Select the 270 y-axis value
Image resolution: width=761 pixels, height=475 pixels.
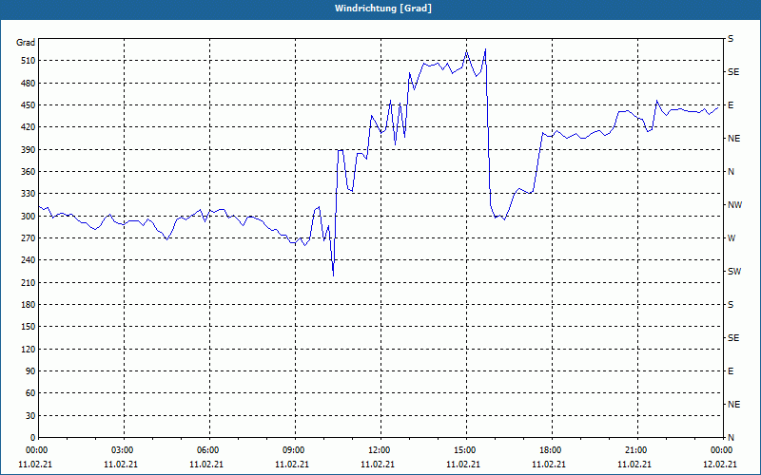29,238
